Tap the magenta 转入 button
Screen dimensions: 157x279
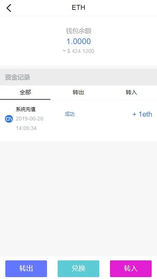pos(131,268)
